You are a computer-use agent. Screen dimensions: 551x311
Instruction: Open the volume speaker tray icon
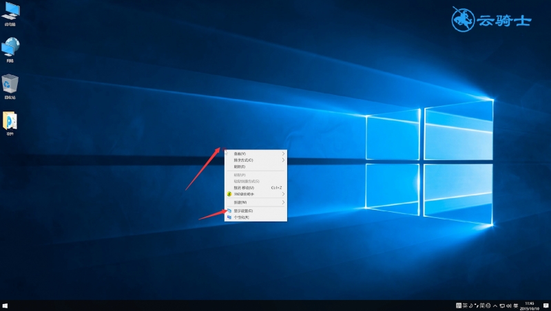click(509, 306)
